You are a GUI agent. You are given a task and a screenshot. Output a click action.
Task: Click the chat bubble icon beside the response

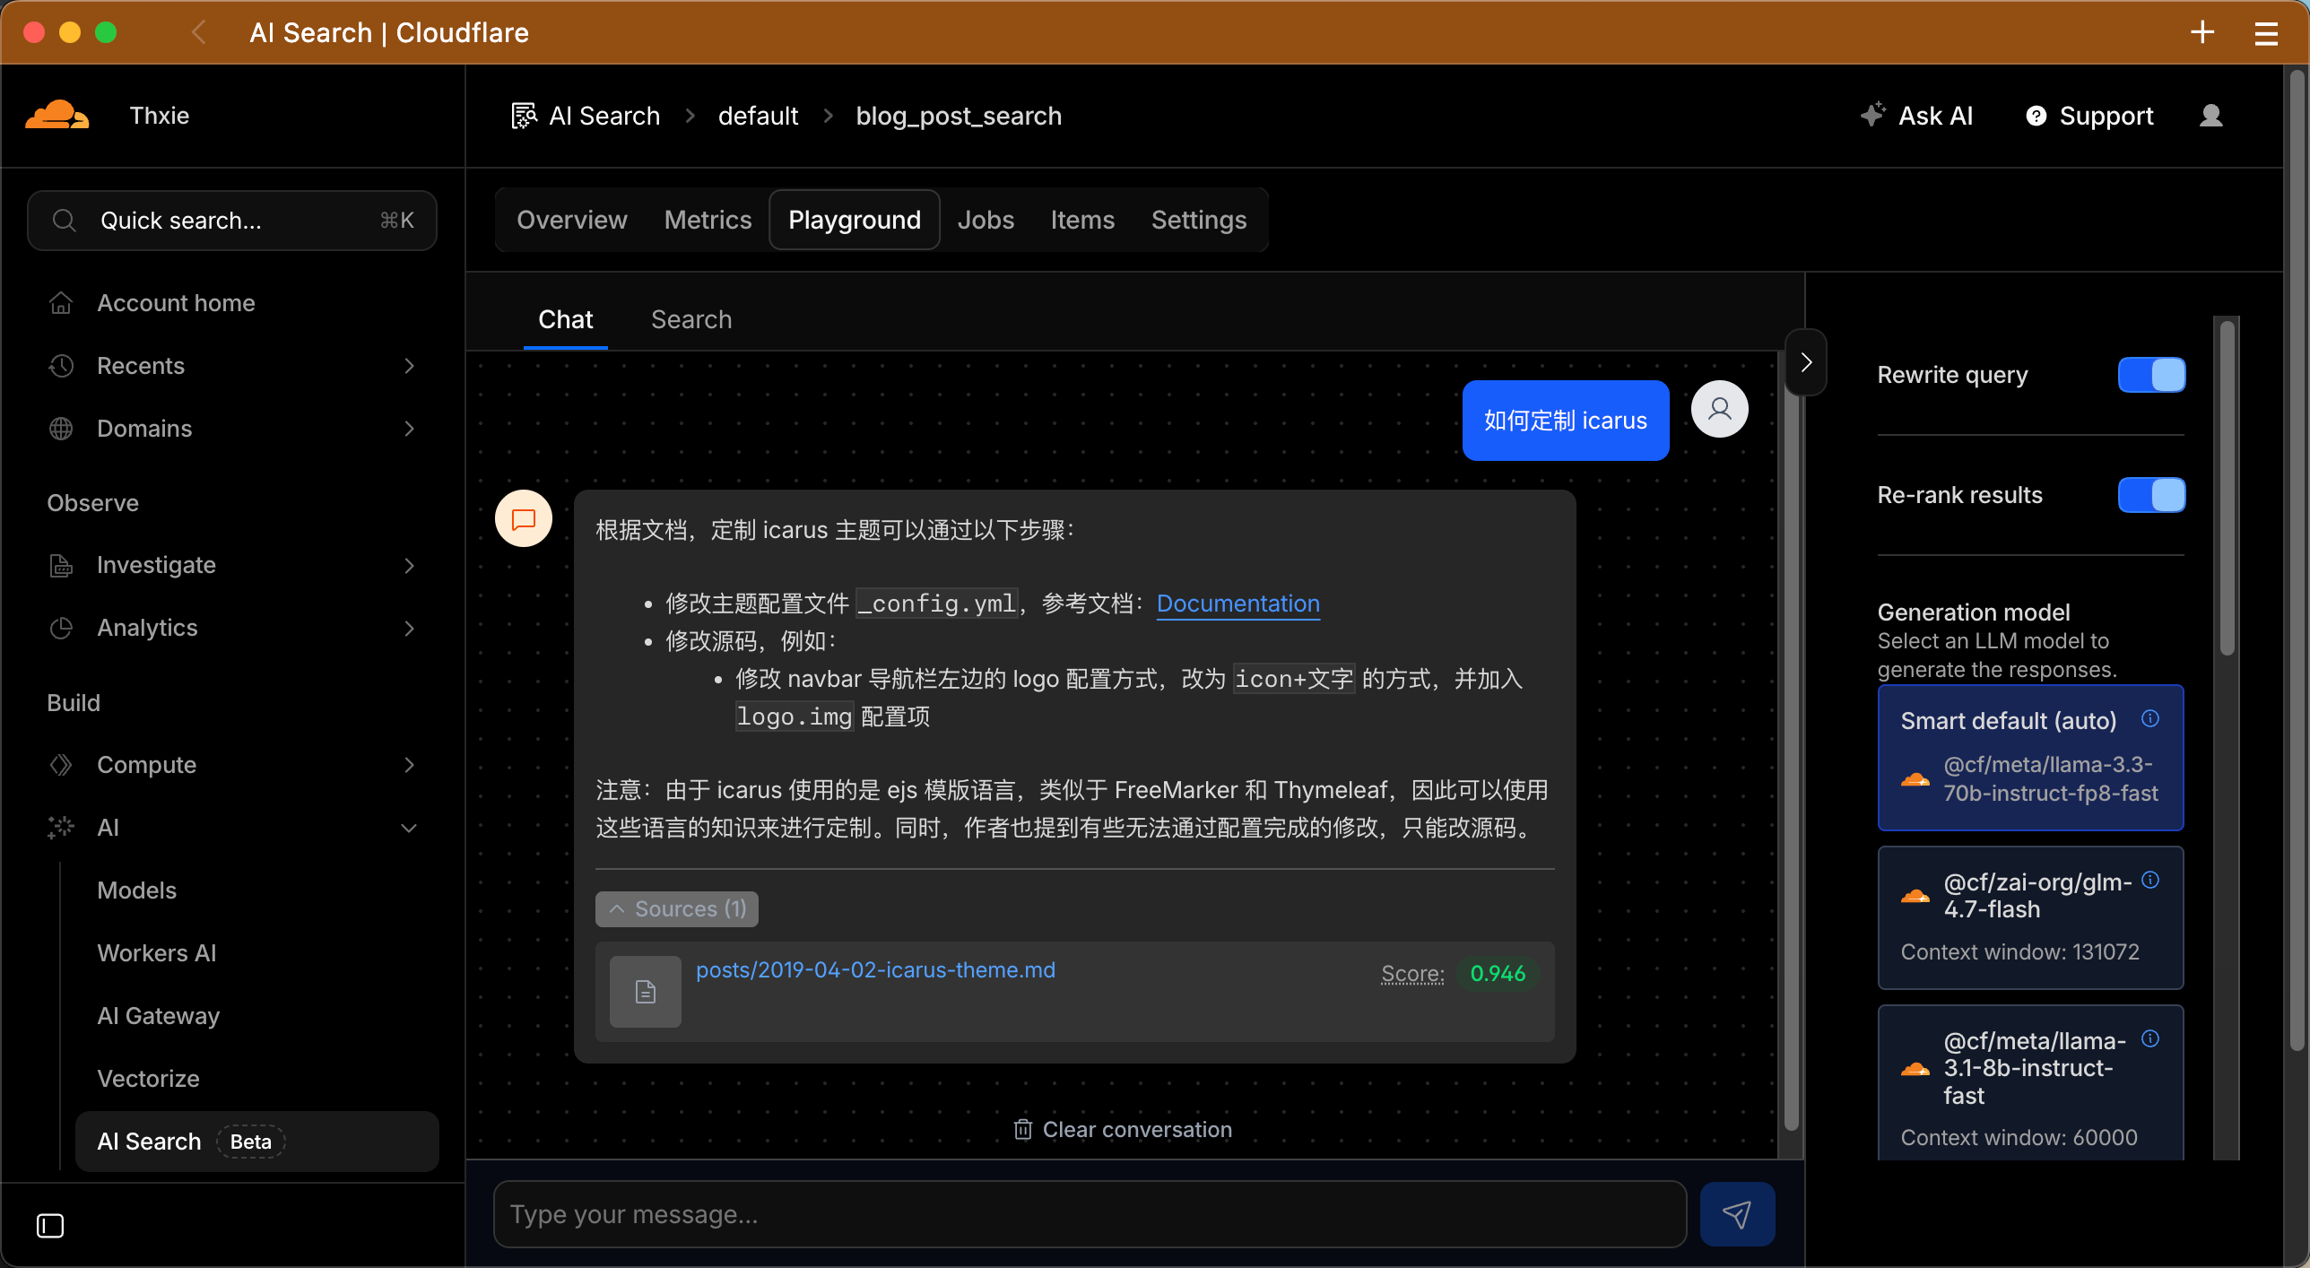pyautogui.click(x=523, y=517)
